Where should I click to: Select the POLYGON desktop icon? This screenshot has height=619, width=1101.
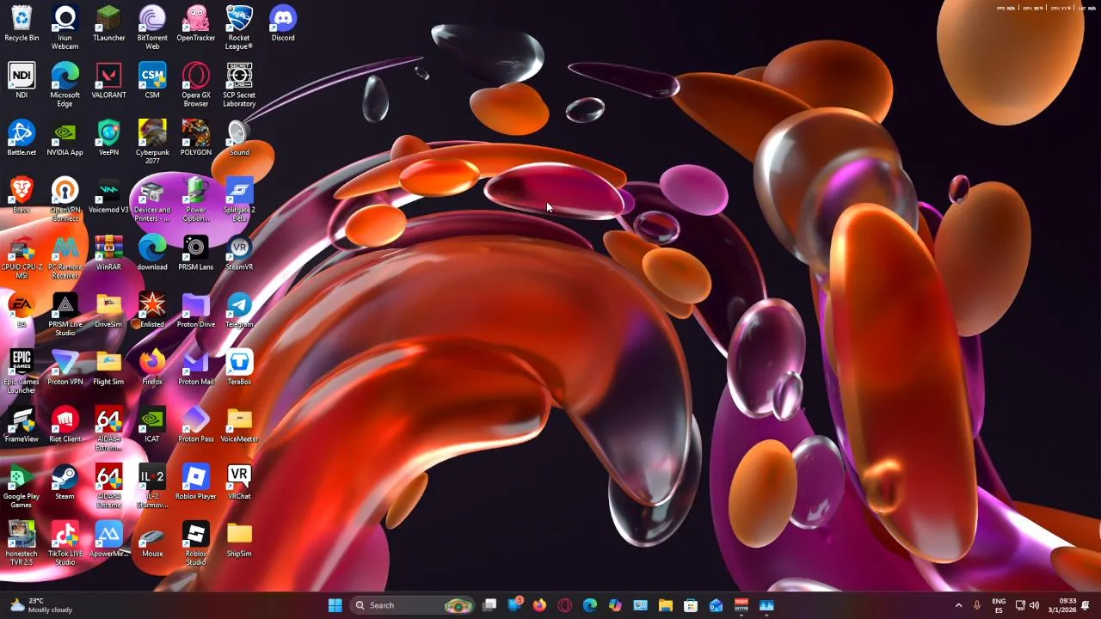coord(196,138)
